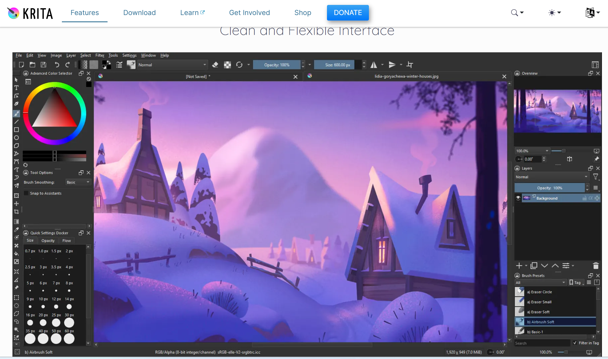
Task: Select the Text tool in Krita toolbox
Action: [16, 88]
